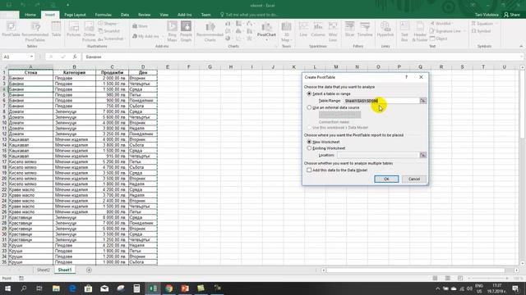Open Google Chrome from the taskbar

(168, 288)
